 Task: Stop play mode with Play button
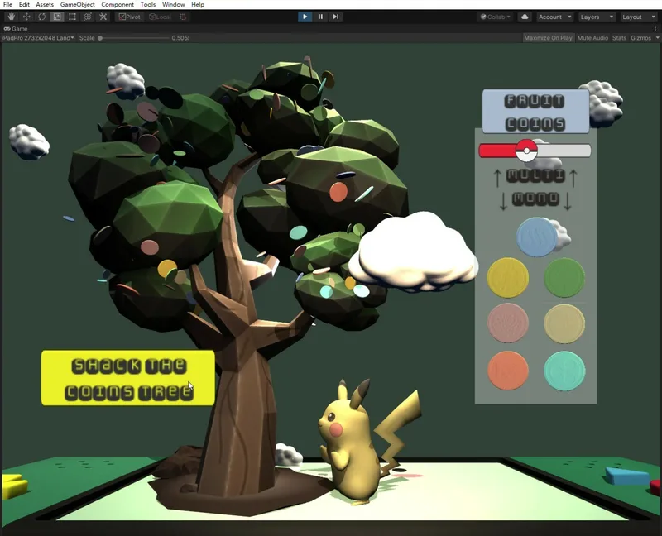(305, 17)
